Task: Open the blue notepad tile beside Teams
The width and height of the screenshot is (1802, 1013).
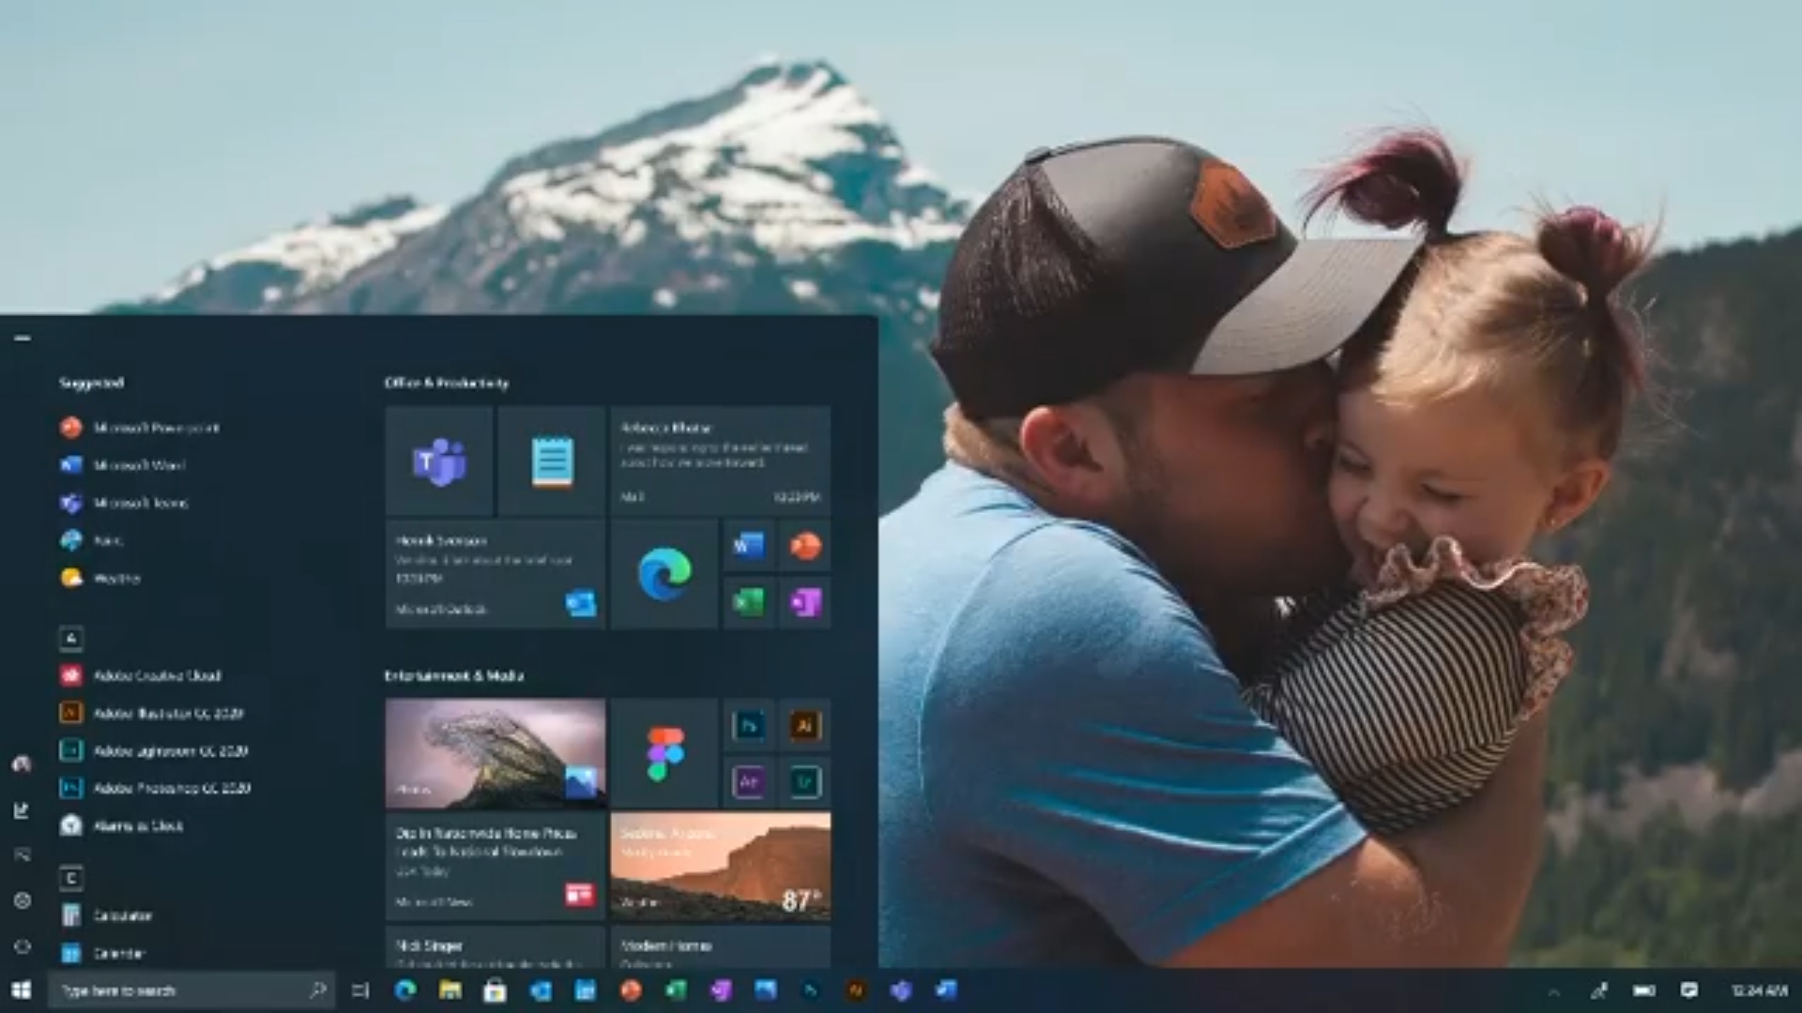Action: [x=552, y=461]
